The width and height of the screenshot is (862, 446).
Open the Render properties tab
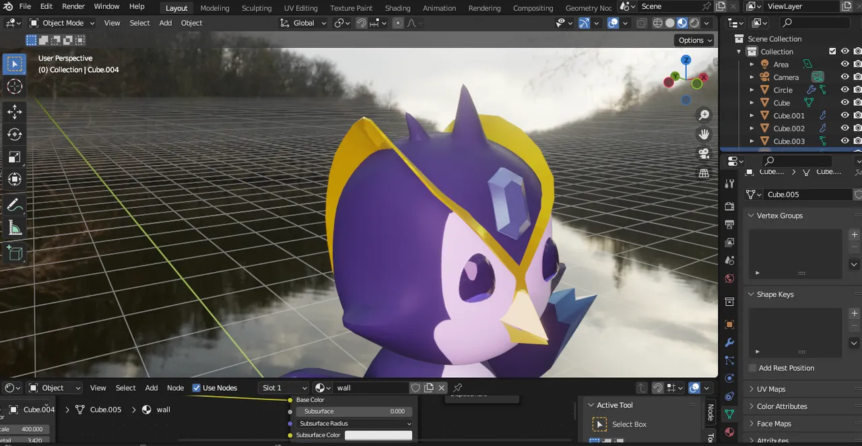point(729,206)
